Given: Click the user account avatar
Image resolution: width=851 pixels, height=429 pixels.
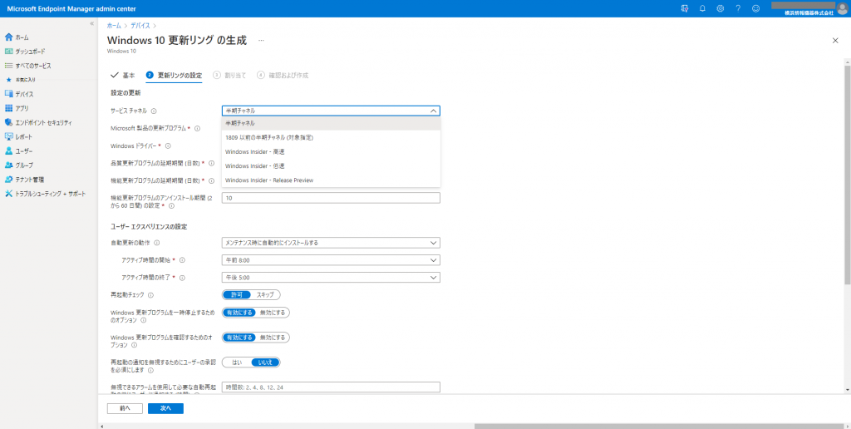Looking at the screenshot, I should tap(842, 8).
